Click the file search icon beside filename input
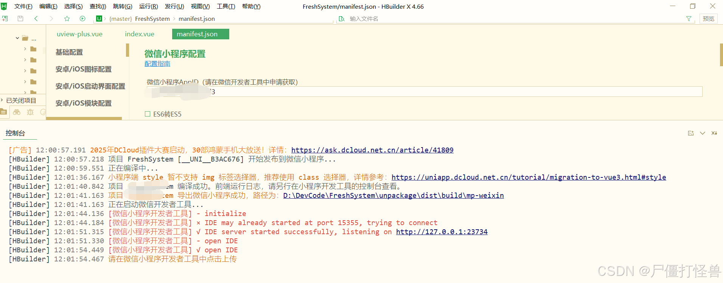 click(342, 19)
